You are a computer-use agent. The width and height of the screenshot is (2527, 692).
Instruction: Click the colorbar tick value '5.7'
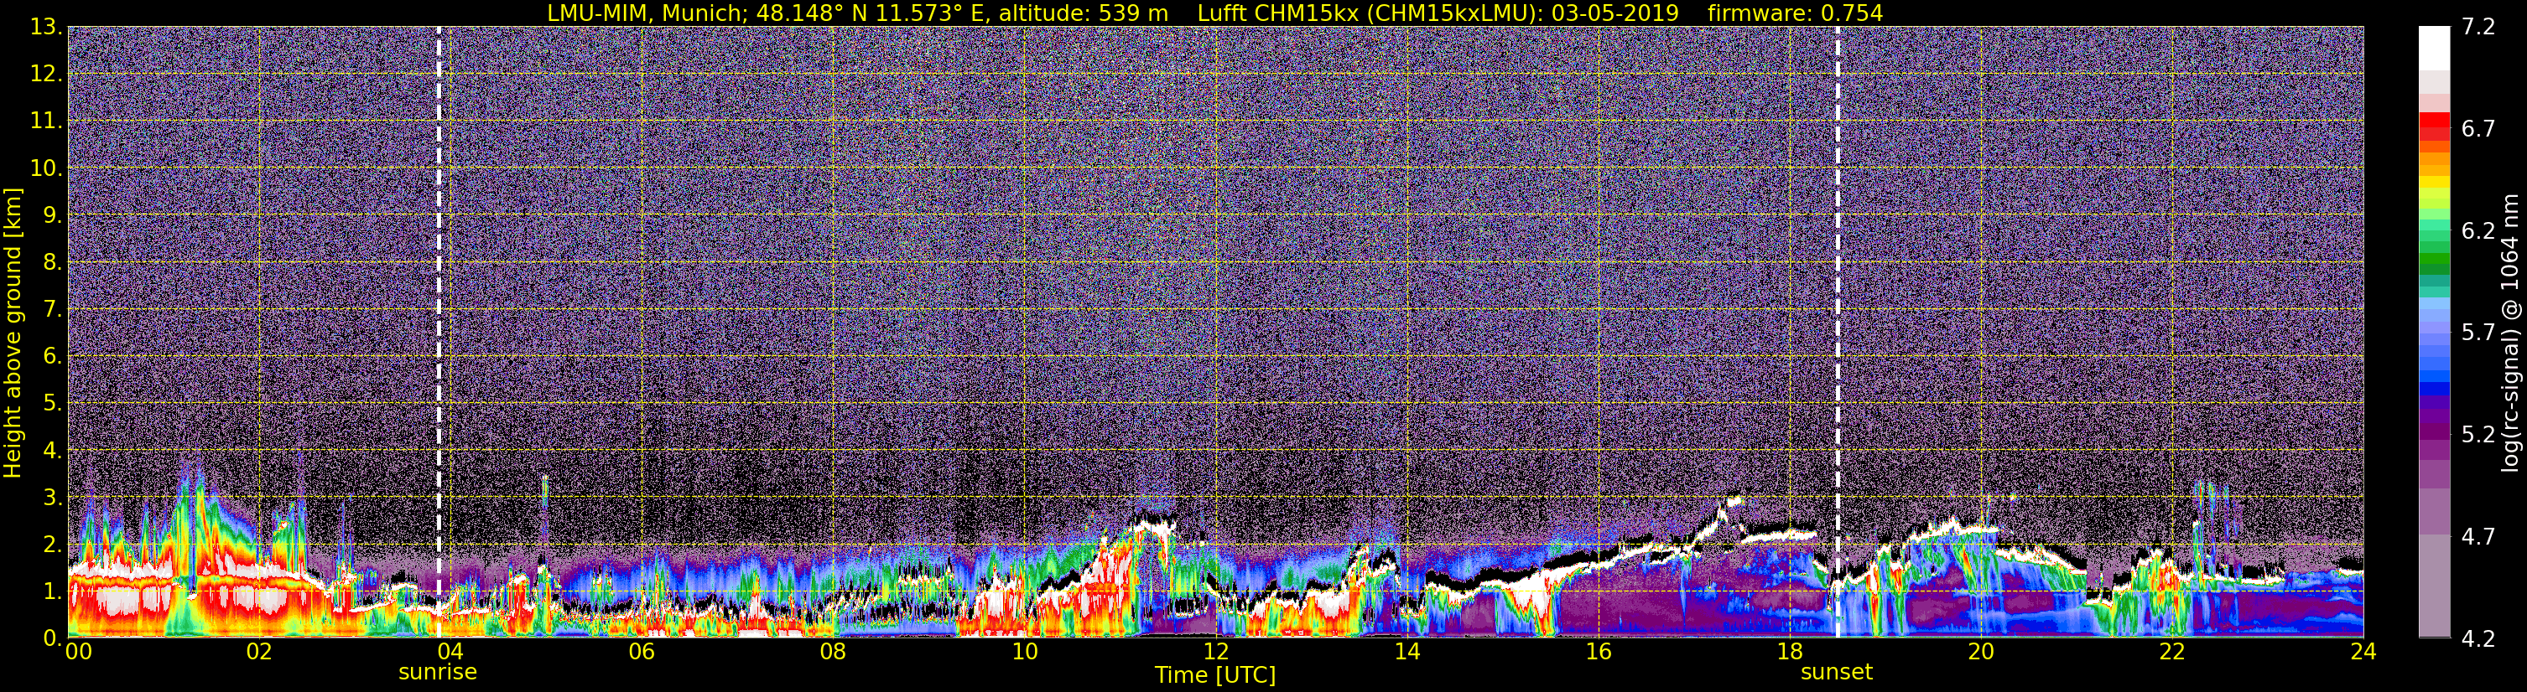coord(2478,333)
